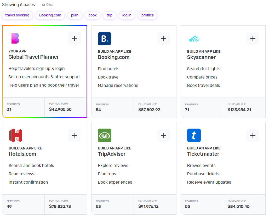This screenshot has height=217, width=269.
Task: Click 'Plan trips' text
Action: point(107,174)
